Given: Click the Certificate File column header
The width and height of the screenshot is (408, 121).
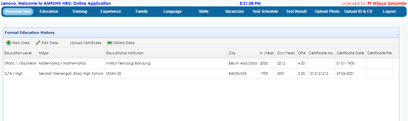Looking at the screenshot, I should coord(379,53).
